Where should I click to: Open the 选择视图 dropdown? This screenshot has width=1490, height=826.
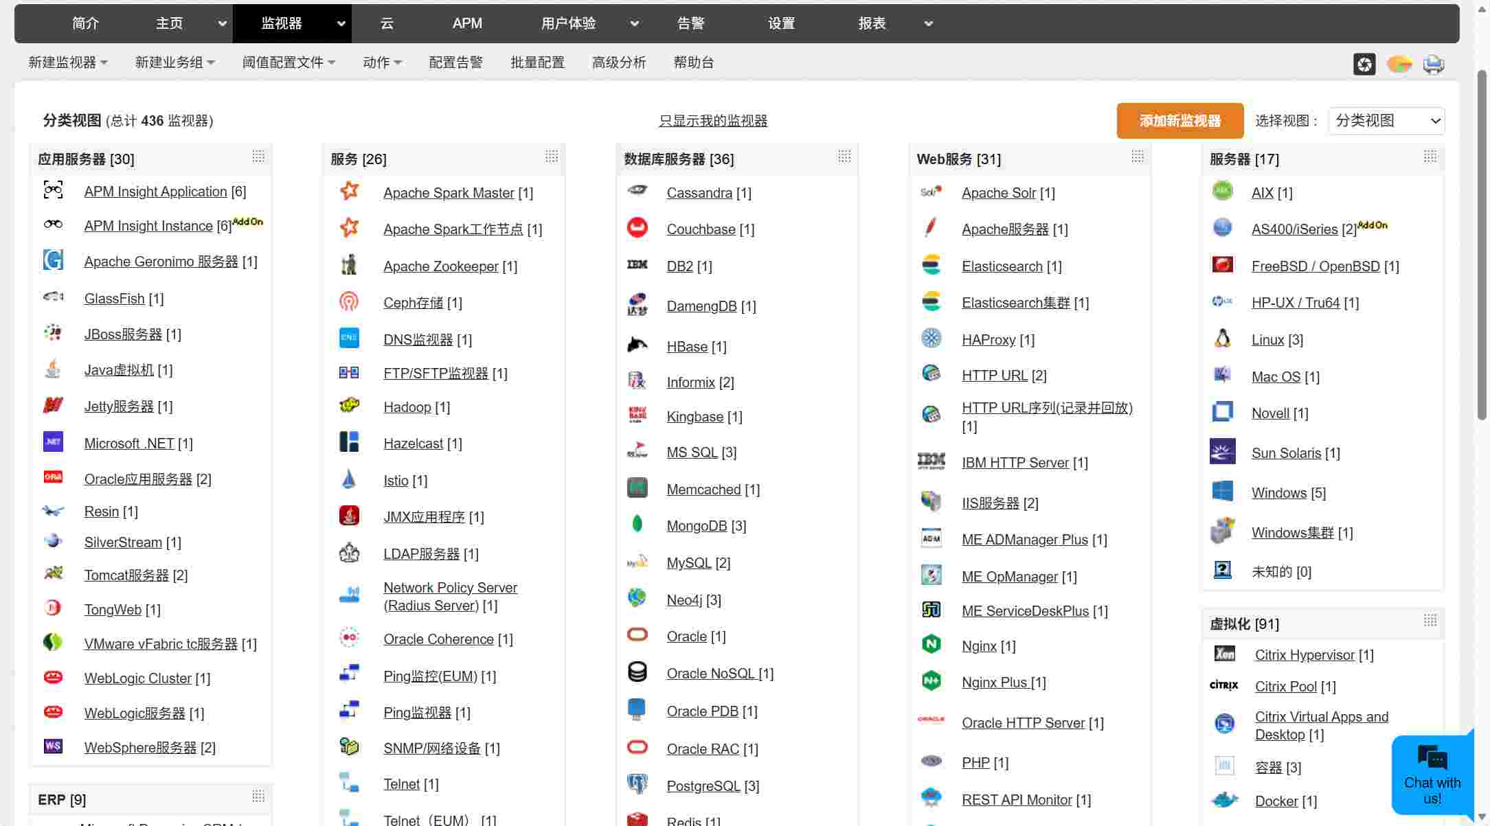coord(1386,121)
